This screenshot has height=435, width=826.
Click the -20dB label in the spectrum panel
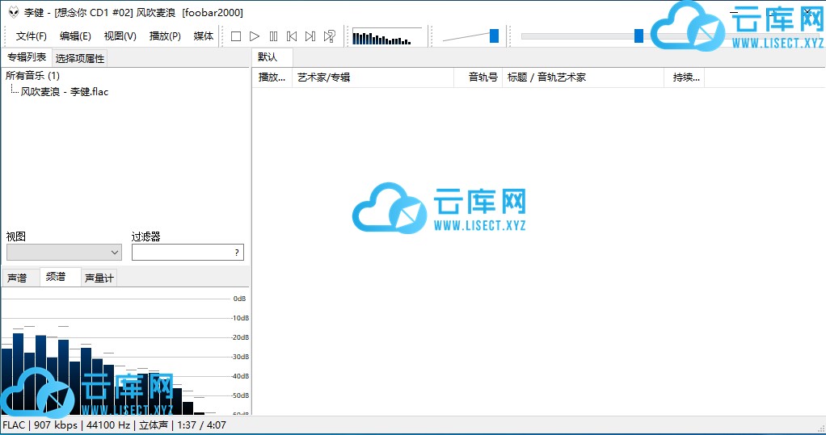tap(240, 337)
